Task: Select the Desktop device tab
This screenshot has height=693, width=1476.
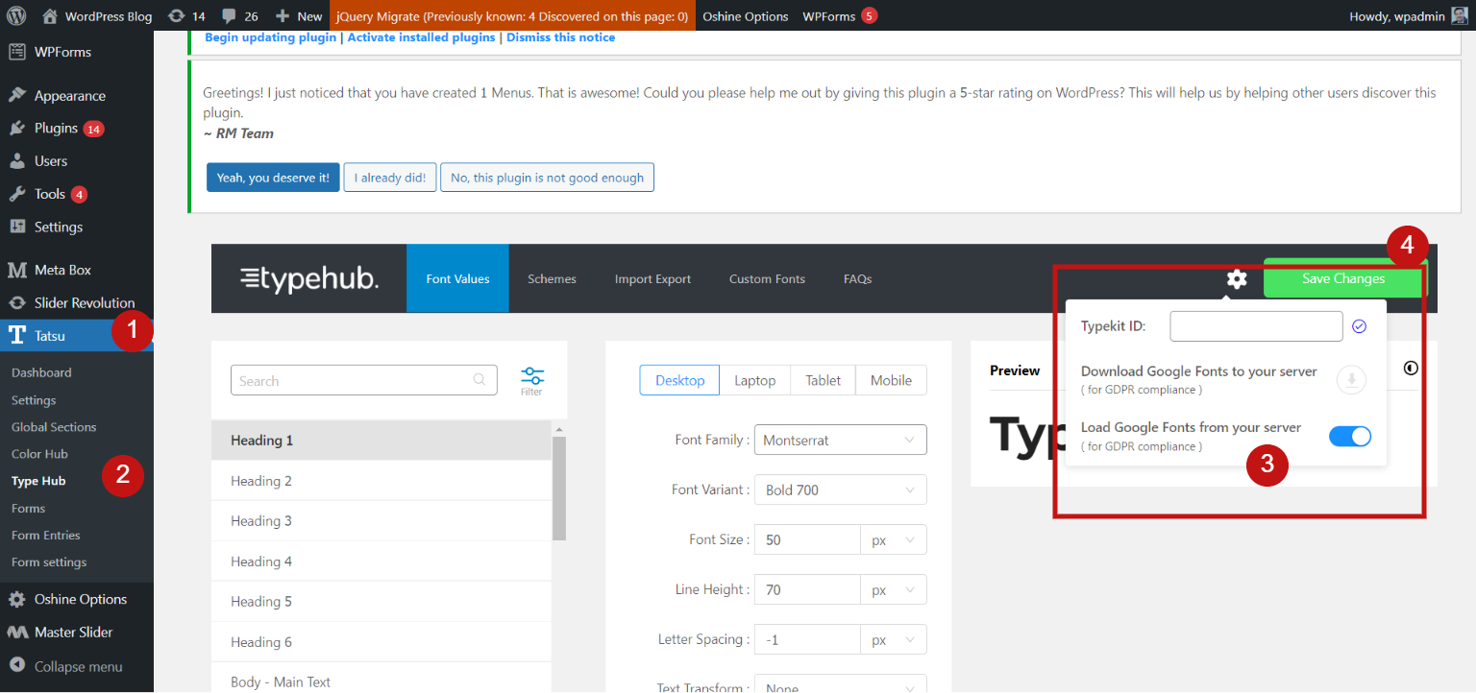Action: (x=680, y=380)
